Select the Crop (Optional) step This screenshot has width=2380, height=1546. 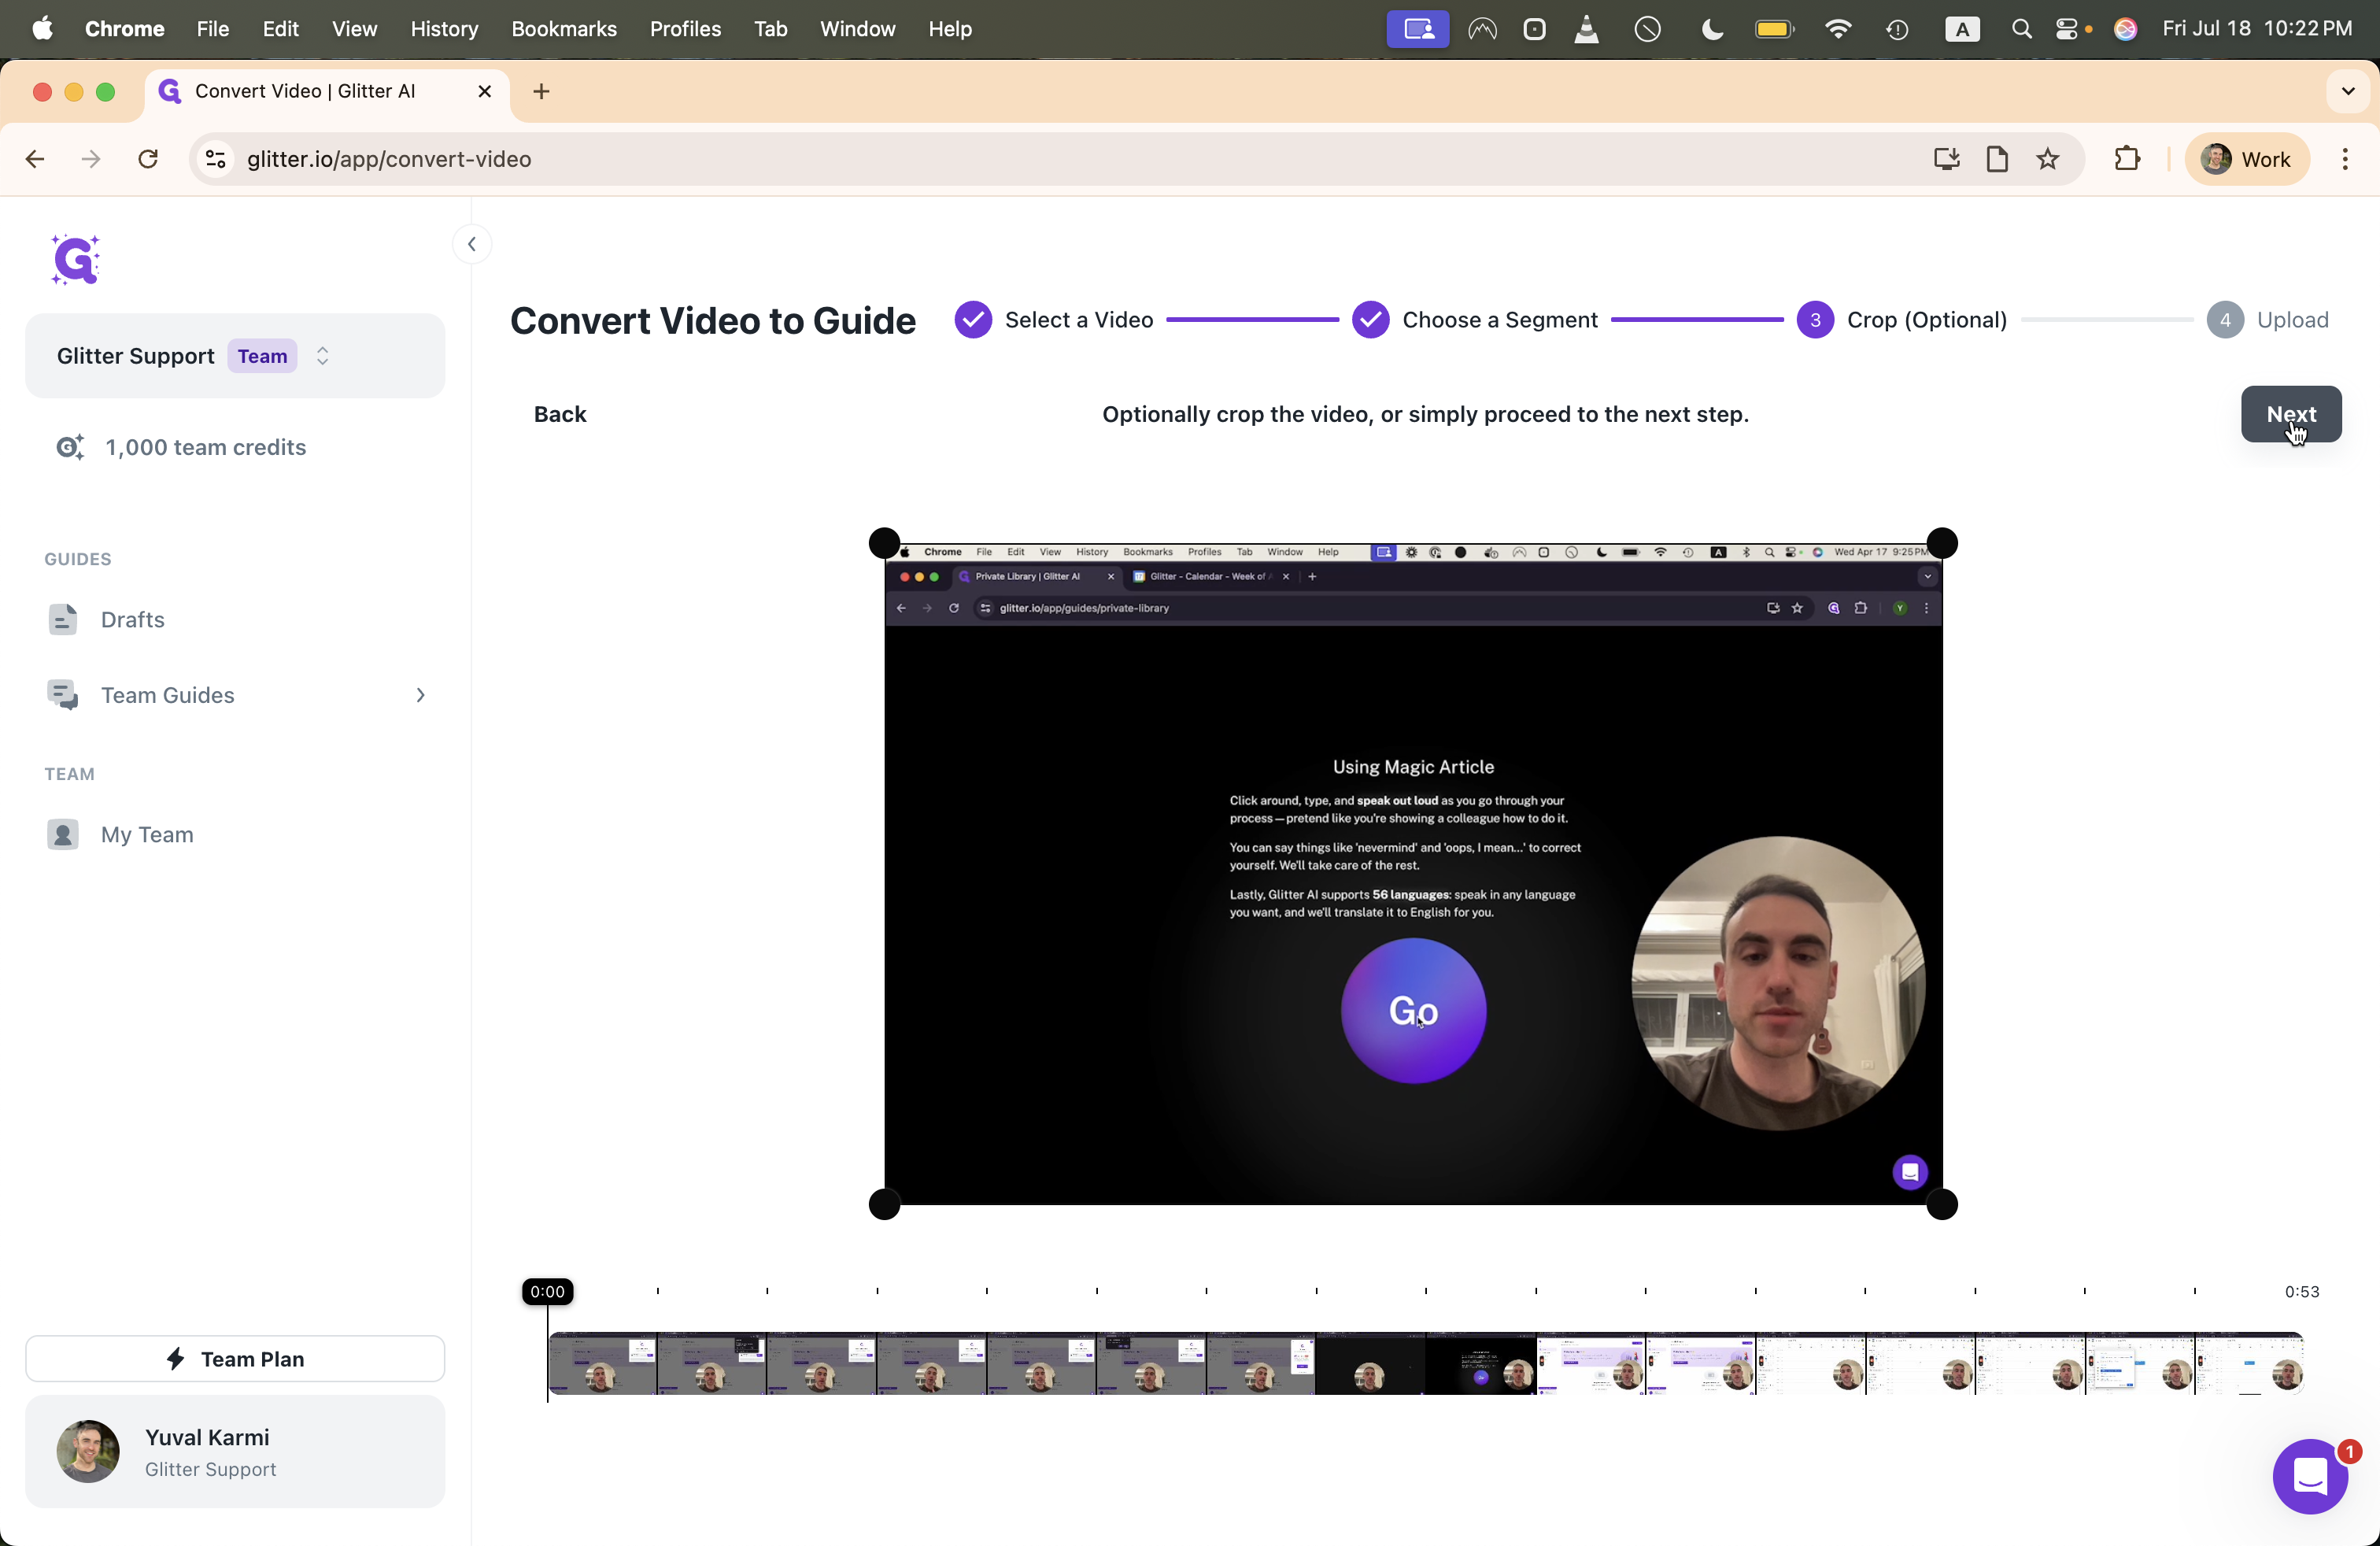(1902, 320)
